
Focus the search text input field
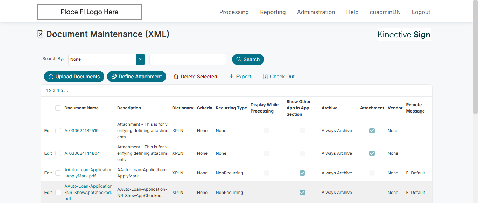tap(188, 59)
